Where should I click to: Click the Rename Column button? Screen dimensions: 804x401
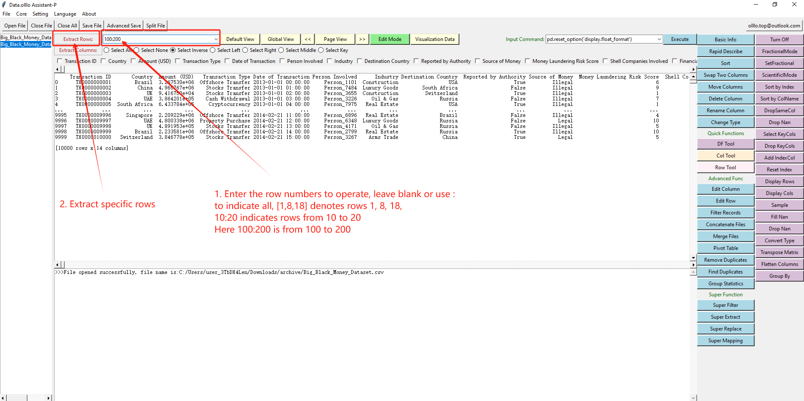tap(725, 111)
